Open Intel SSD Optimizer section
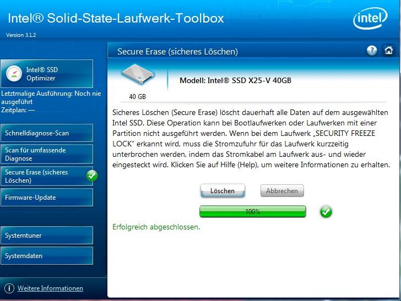401x301 pixels. [47, 74]
